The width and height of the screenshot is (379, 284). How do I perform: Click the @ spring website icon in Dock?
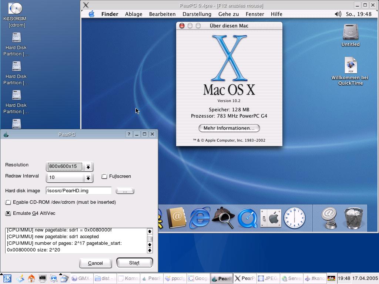pos(329,218)
